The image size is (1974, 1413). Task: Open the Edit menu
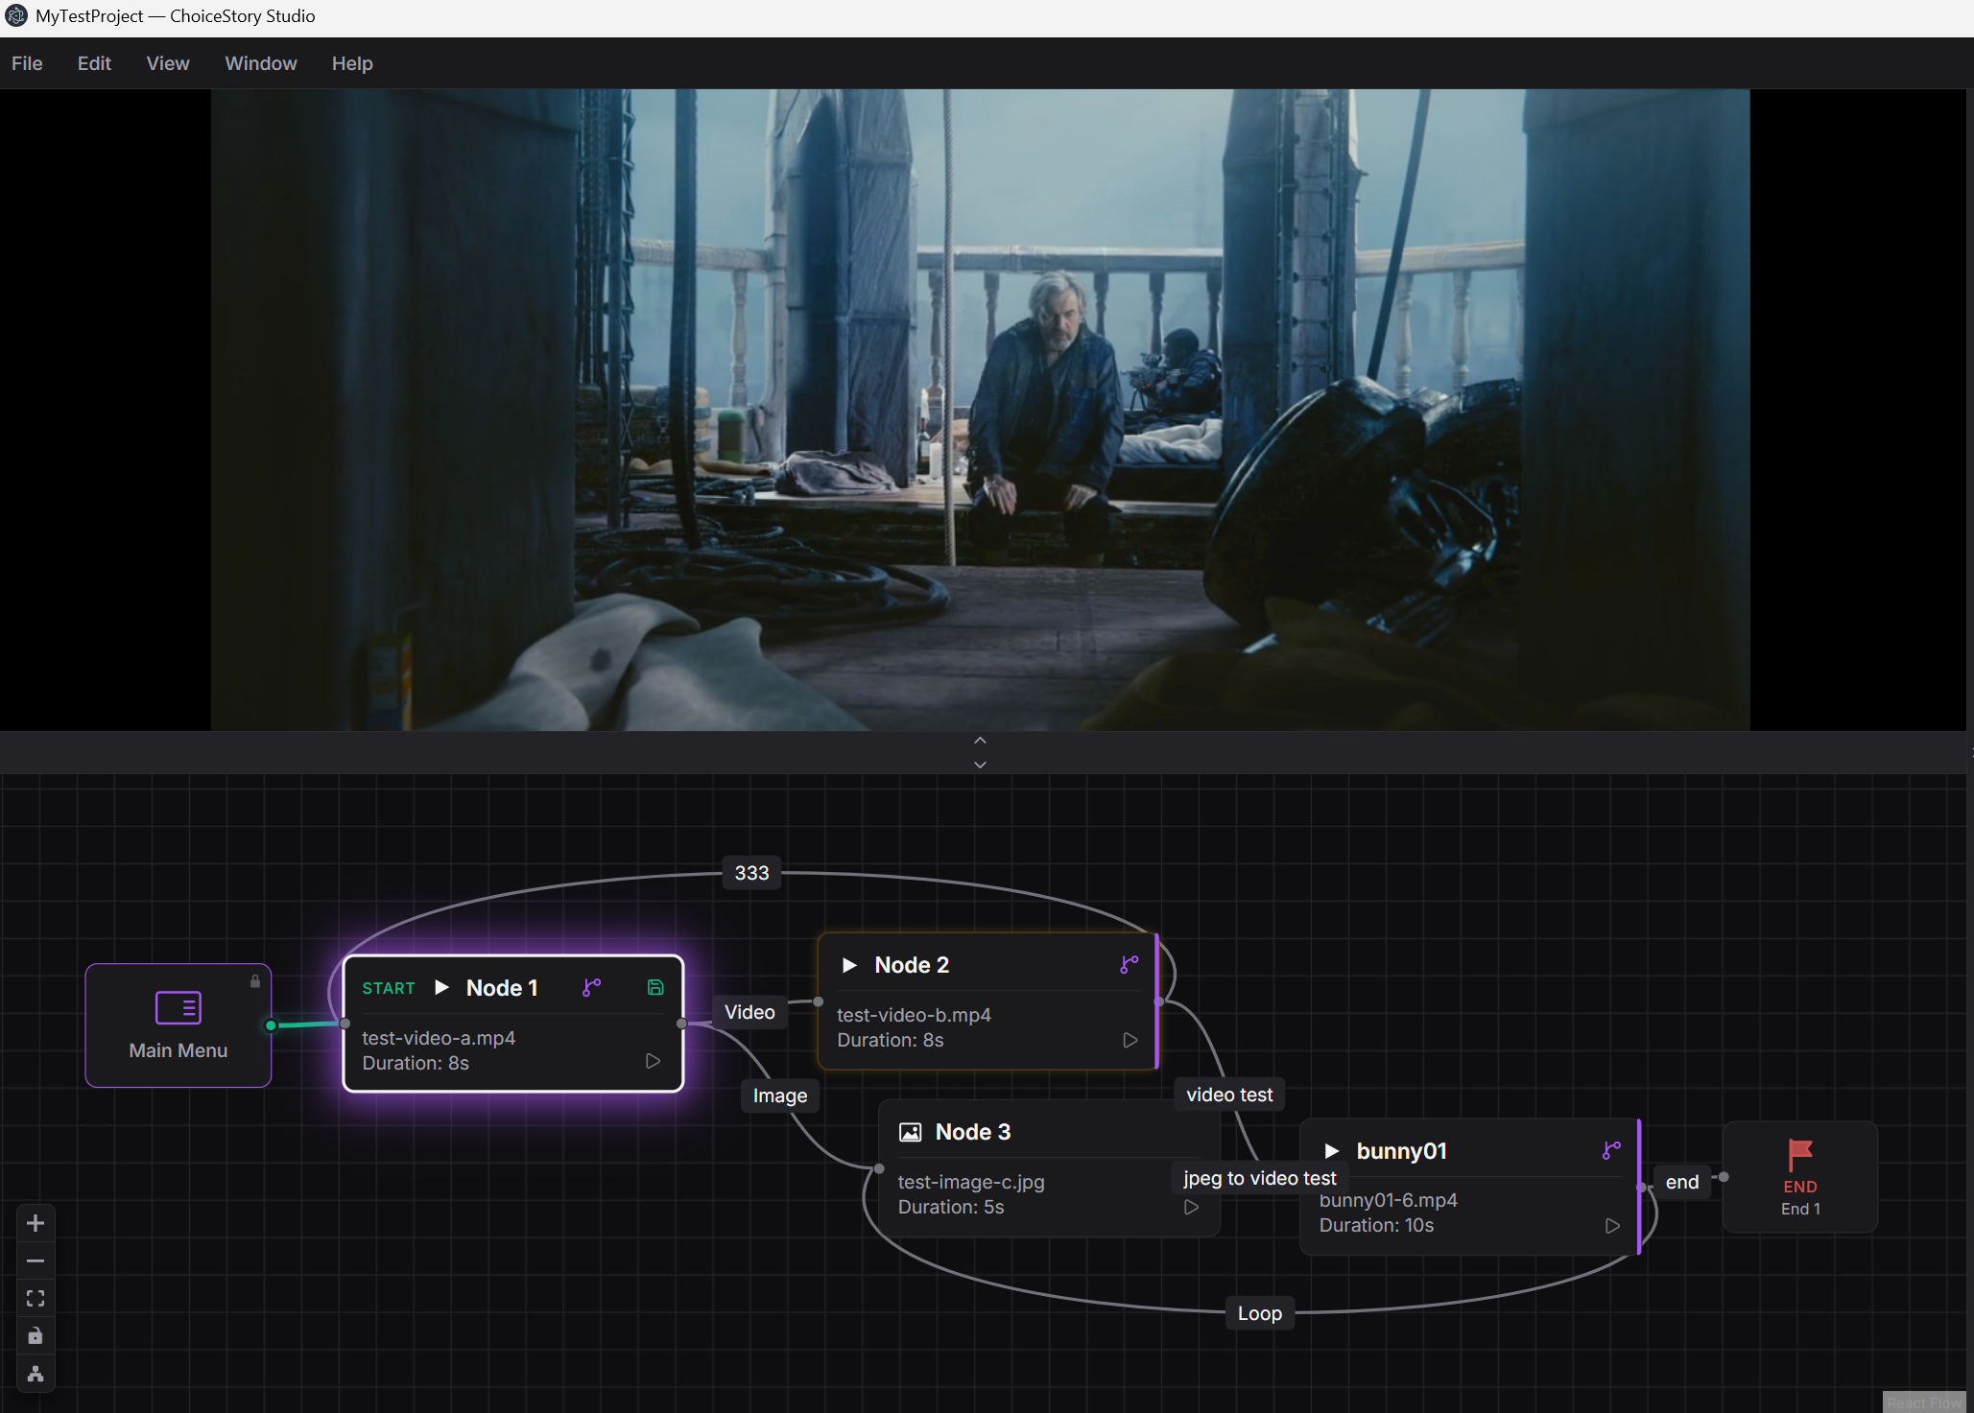(94, 63)
